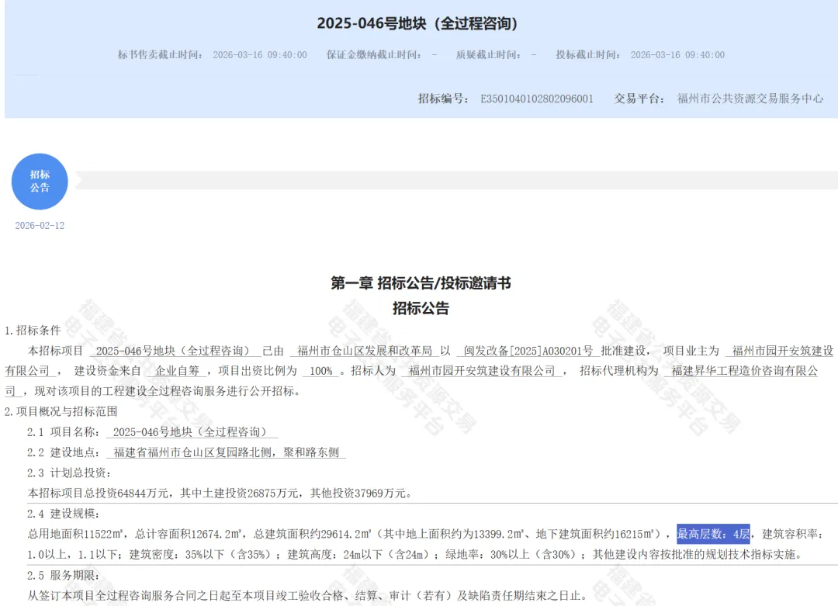This screenshot has height=606, width=838.
Task: Click the 2.3 计划总投资 label
Action: (x=69, y=473)
